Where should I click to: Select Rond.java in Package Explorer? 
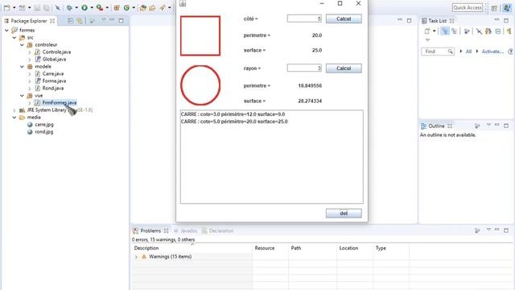pyautogui.click(x=53, y=88)
